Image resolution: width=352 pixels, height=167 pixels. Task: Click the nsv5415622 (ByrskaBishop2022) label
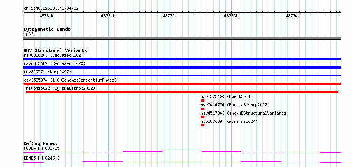point(61,88)
